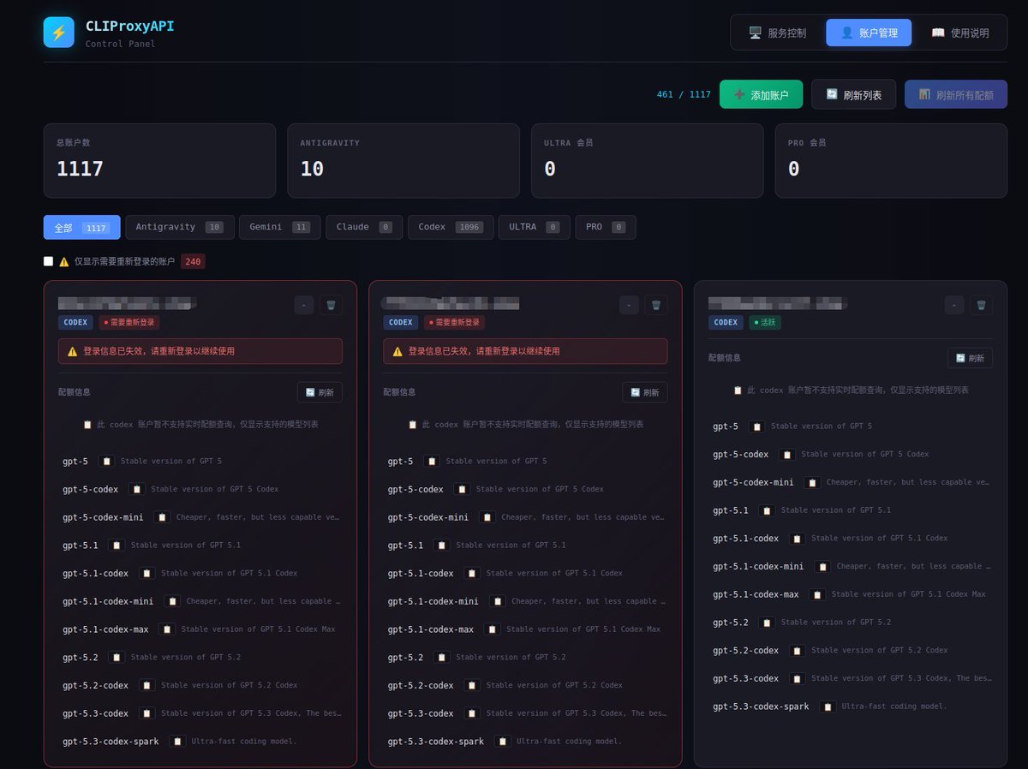
Task: Copy gpt-5.2-codex in the middle card
Action: pos(472,685)
